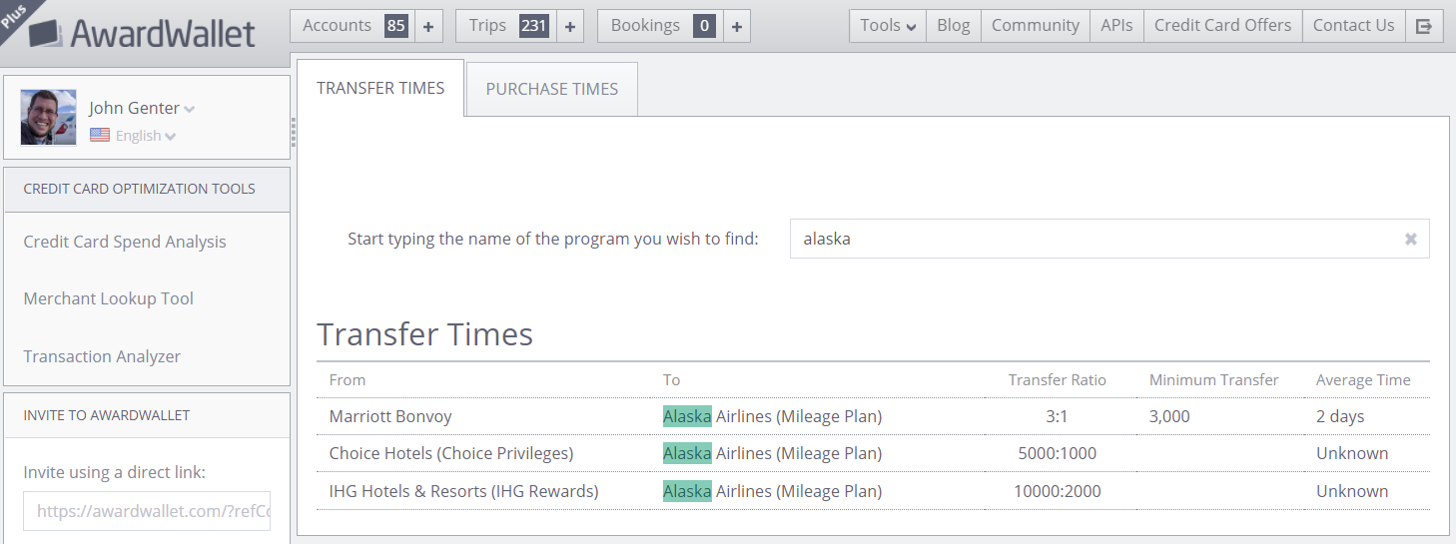Click the logout icon in top bar
The width and height of the screenshot is (1456, 544).
tap(1424, 26)
